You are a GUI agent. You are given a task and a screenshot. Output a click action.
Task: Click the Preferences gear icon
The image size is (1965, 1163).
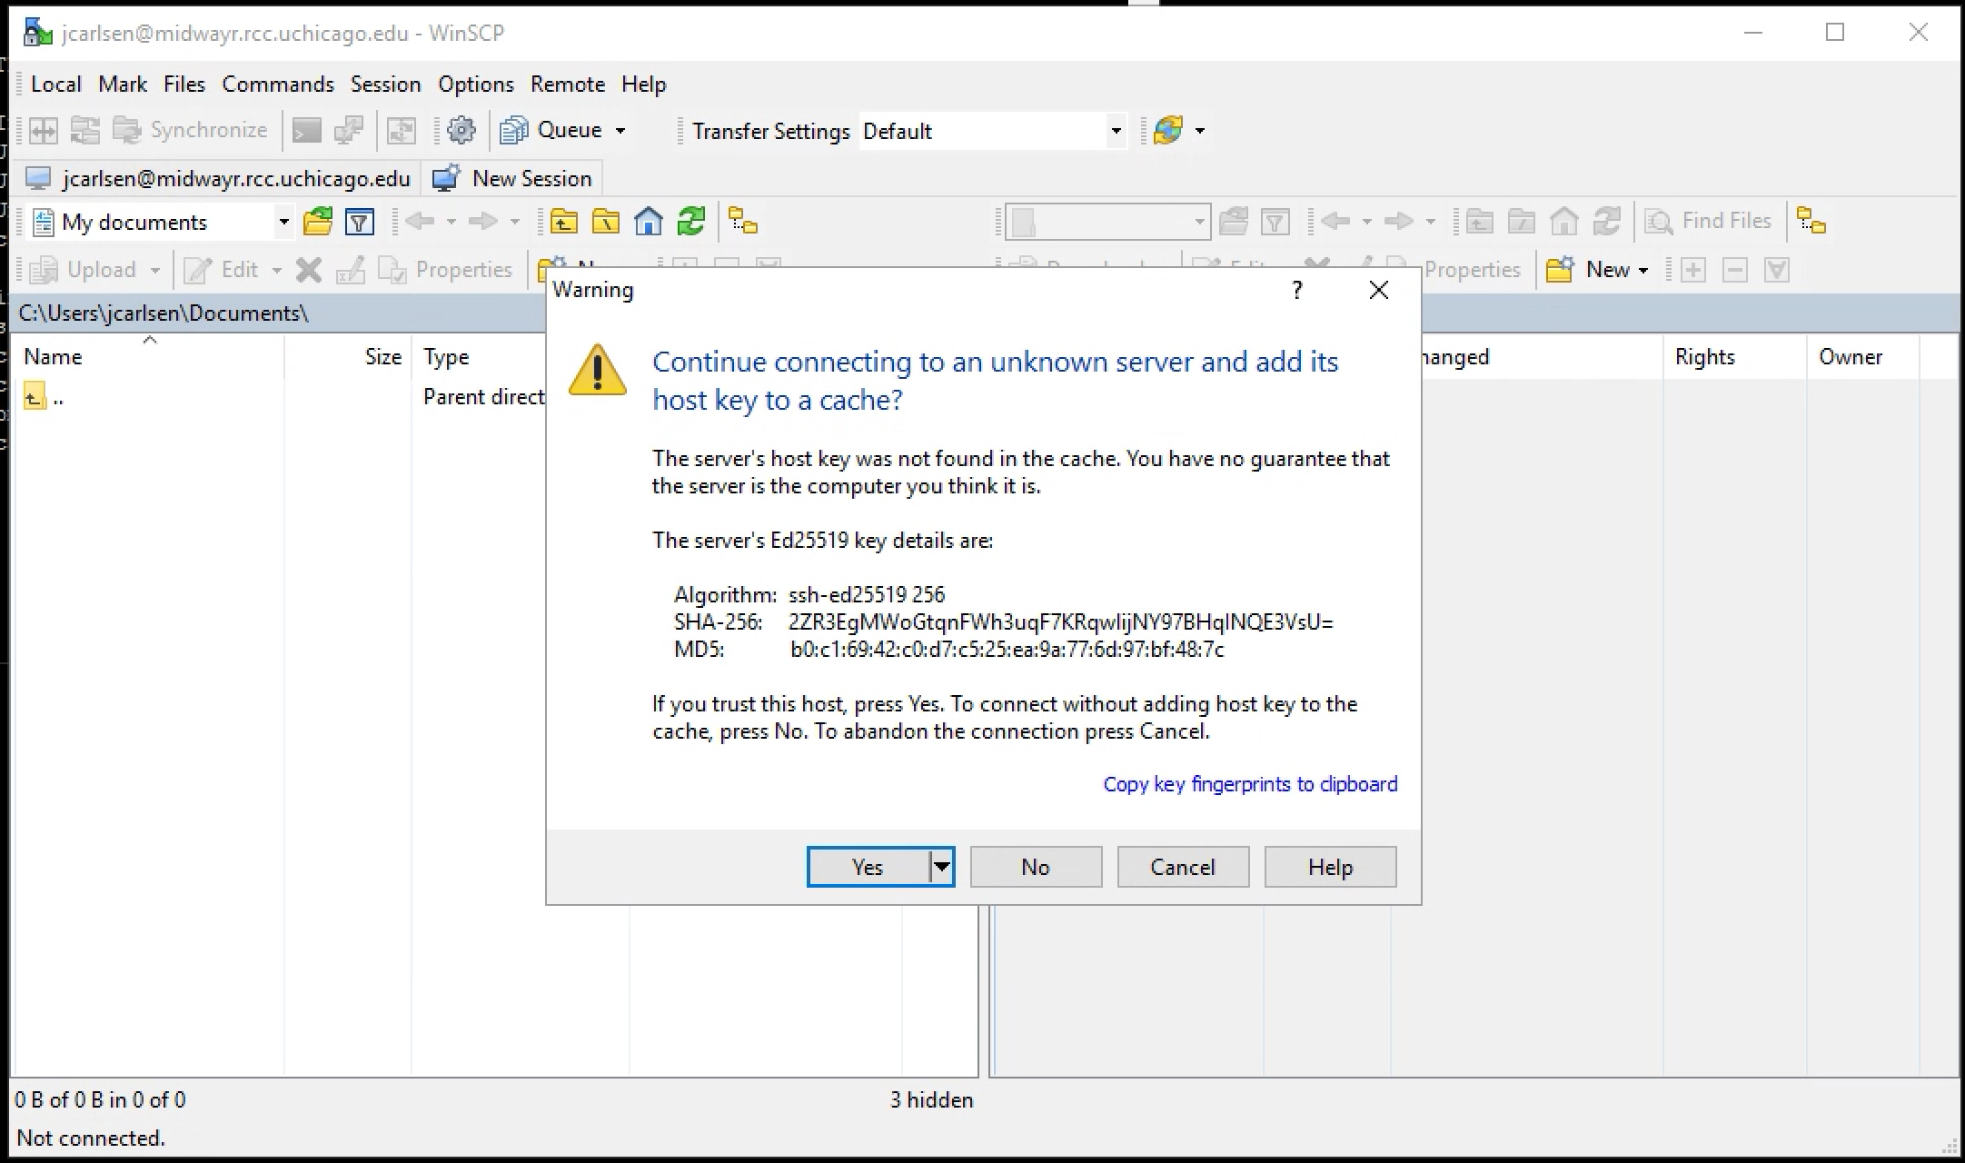pos(461,131)
